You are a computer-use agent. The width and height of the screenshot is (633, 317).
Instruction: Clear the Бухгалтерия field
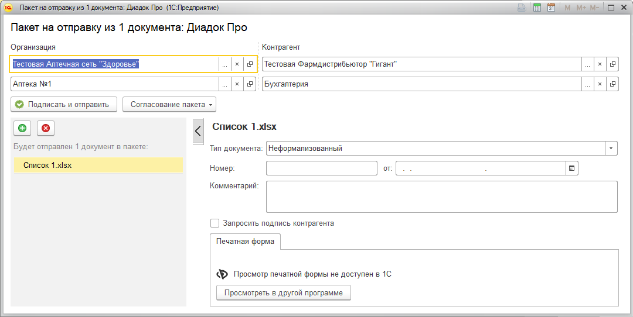600,84
